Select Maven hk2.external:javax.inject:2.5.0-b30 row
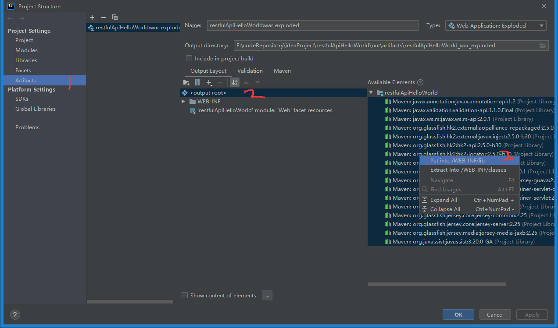Screen dimensions: 558x328 point(461,137)
